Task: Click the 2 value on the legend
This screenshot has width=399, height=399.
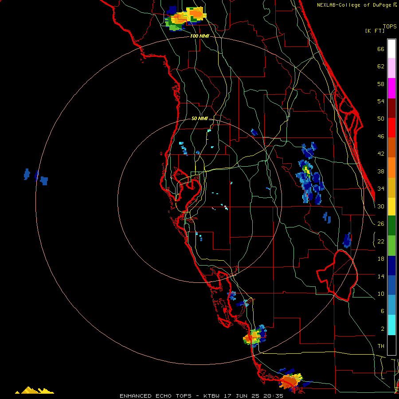Action: click(x=383, y=329)
